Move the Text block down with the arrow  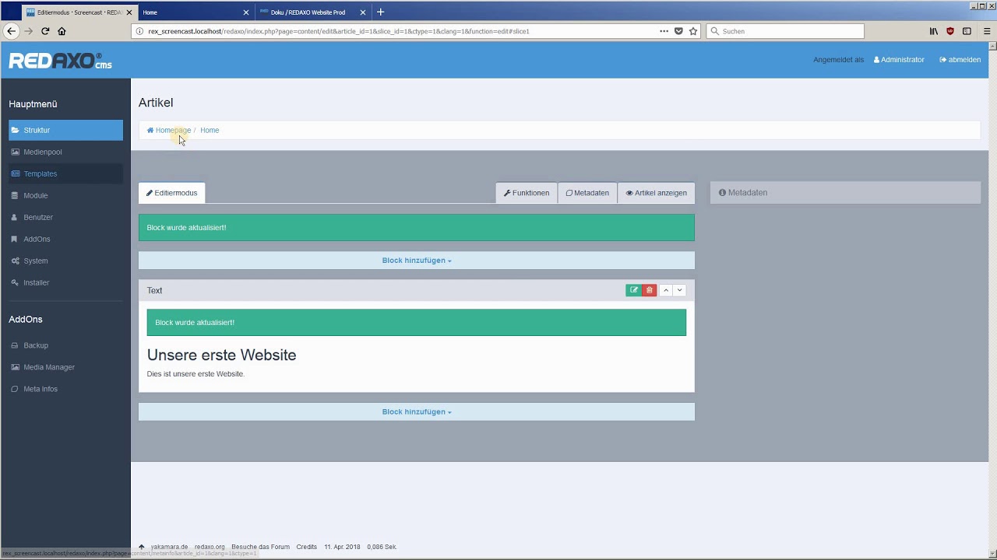coord(680,290)
